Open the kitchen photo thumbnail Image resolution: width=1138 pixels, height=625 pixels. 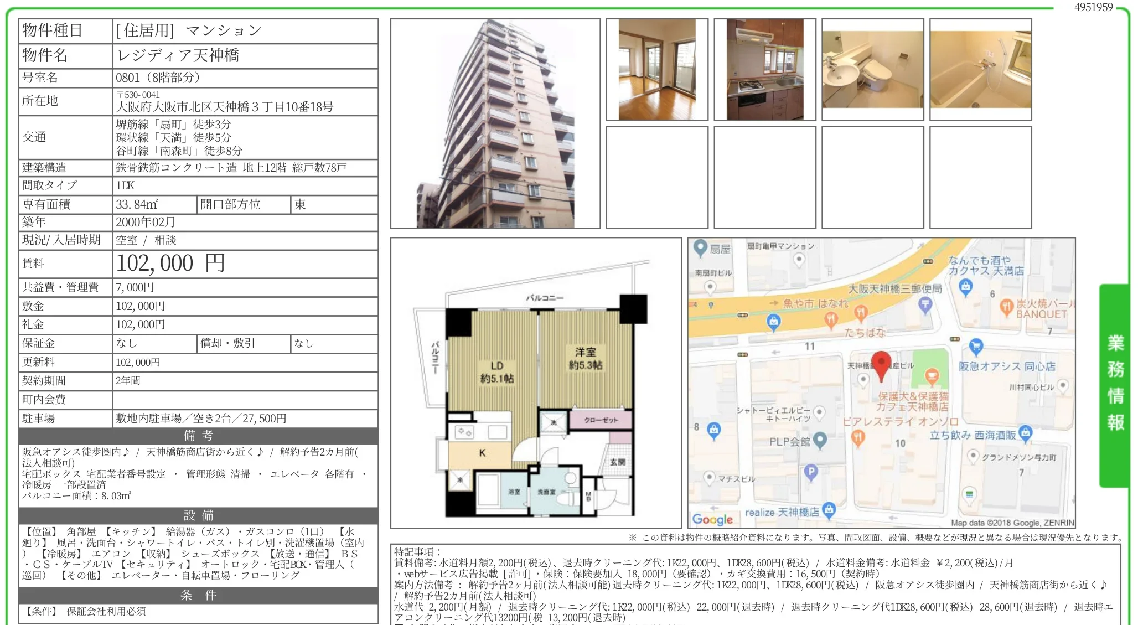(765, 69)
